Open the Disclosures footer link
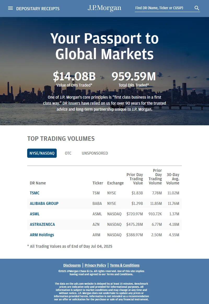This screenshot has width=209, height=304. 72,265
